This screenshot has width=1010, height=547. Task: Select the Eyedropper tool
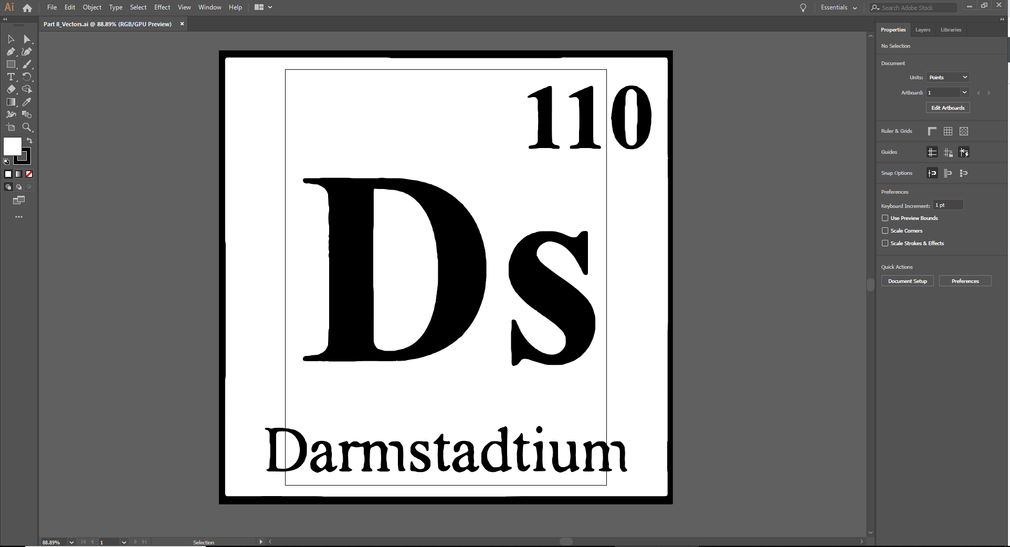point(27,102)
